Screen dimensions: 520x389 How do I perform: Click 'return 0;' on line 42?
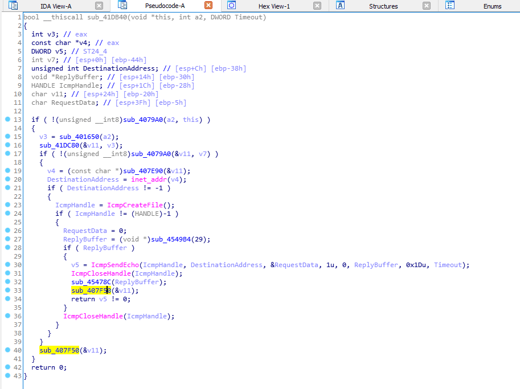49,367
